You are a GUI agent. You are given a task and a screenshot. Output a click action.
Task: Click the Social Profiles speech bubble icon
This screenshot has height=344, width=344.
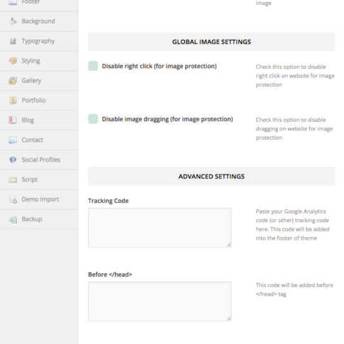pos(13,160)
